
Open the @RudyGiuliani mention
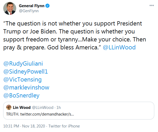(23, 63)
